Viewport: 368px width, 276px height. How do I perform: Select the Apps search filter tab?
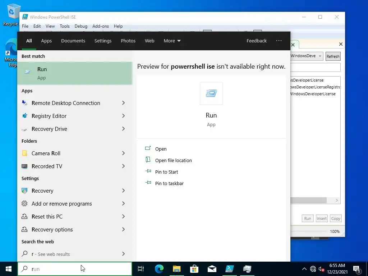[46, 41]
